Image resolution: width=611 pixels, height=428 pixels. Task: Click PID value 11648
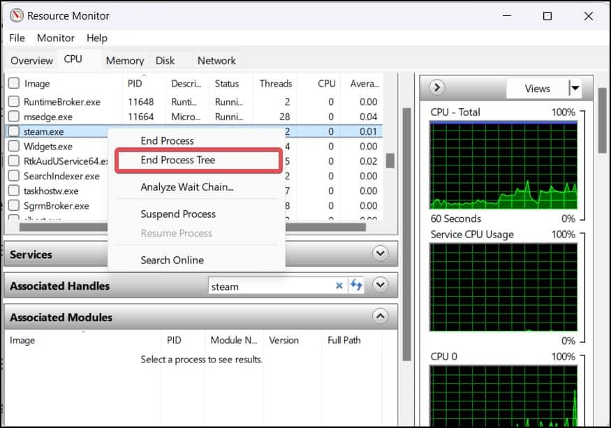click(140, 102)
